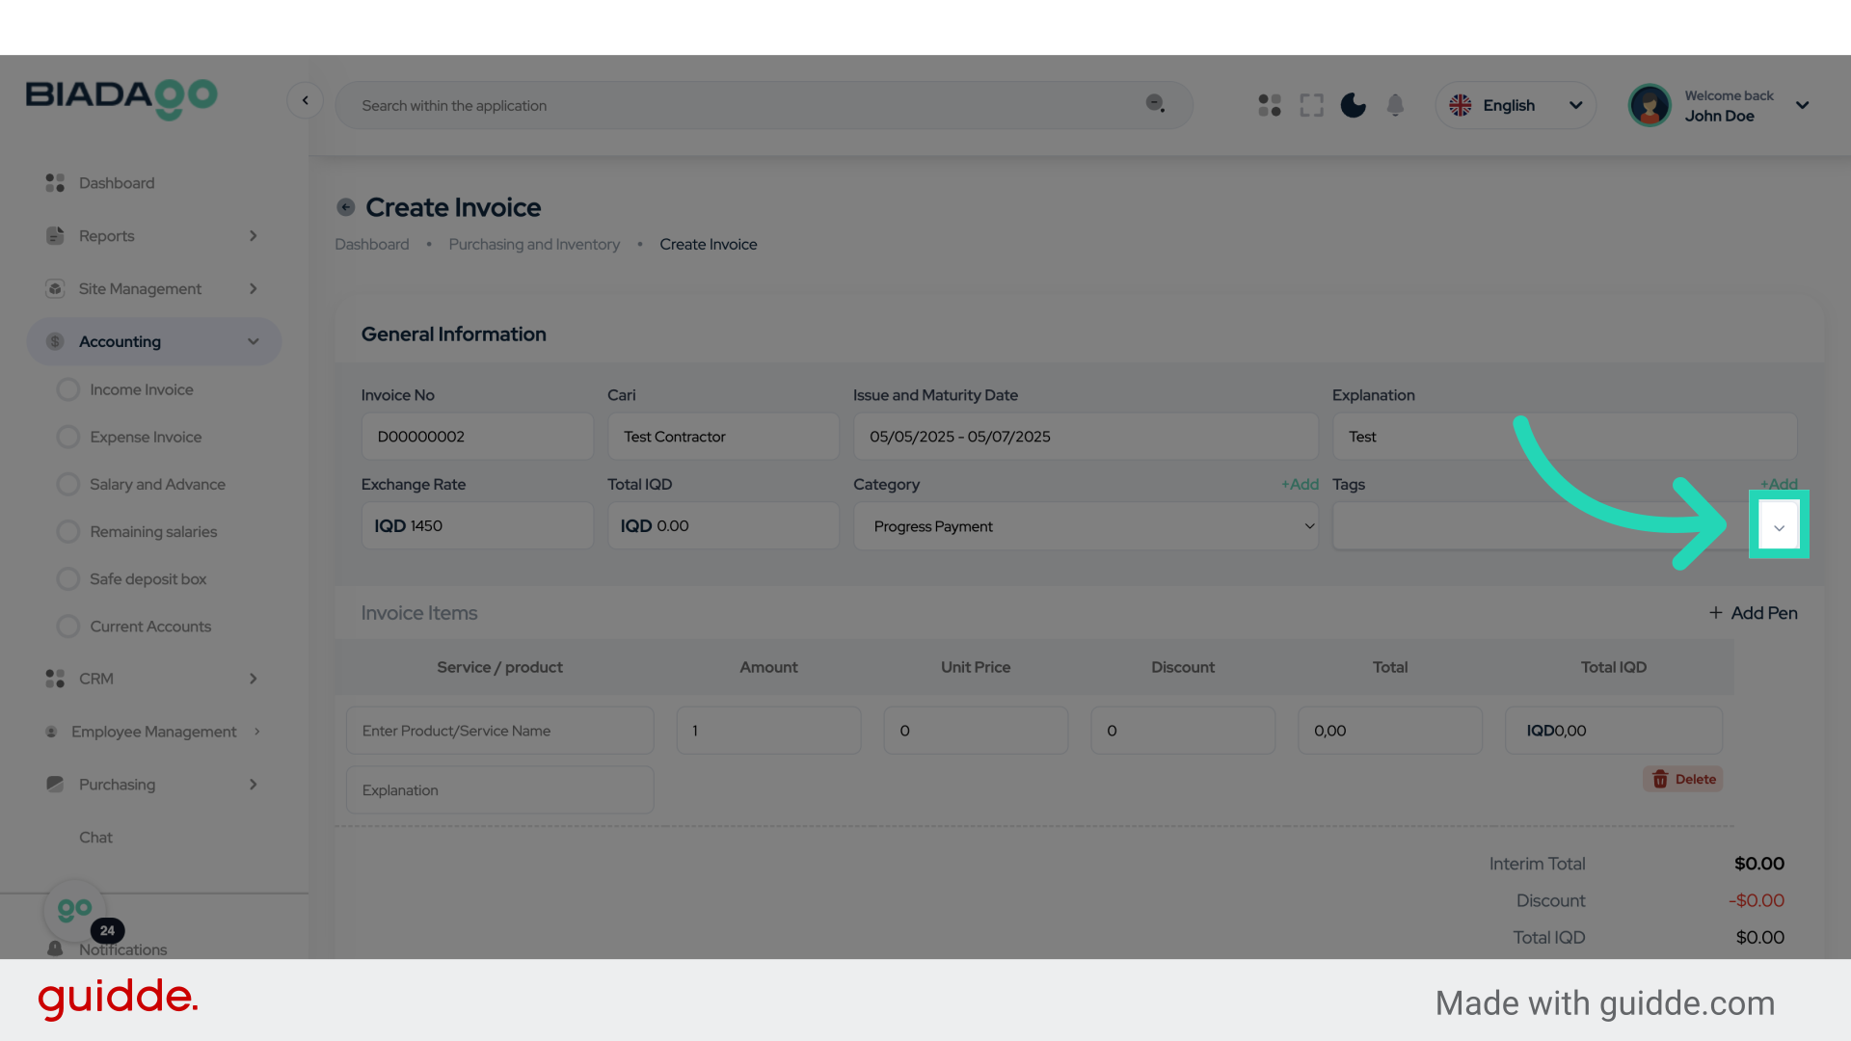Click the Purchasing and Inventory breadcrumb link
Image resolution: width=1851 pixels, height=1041 pixels.
[534, 245]
